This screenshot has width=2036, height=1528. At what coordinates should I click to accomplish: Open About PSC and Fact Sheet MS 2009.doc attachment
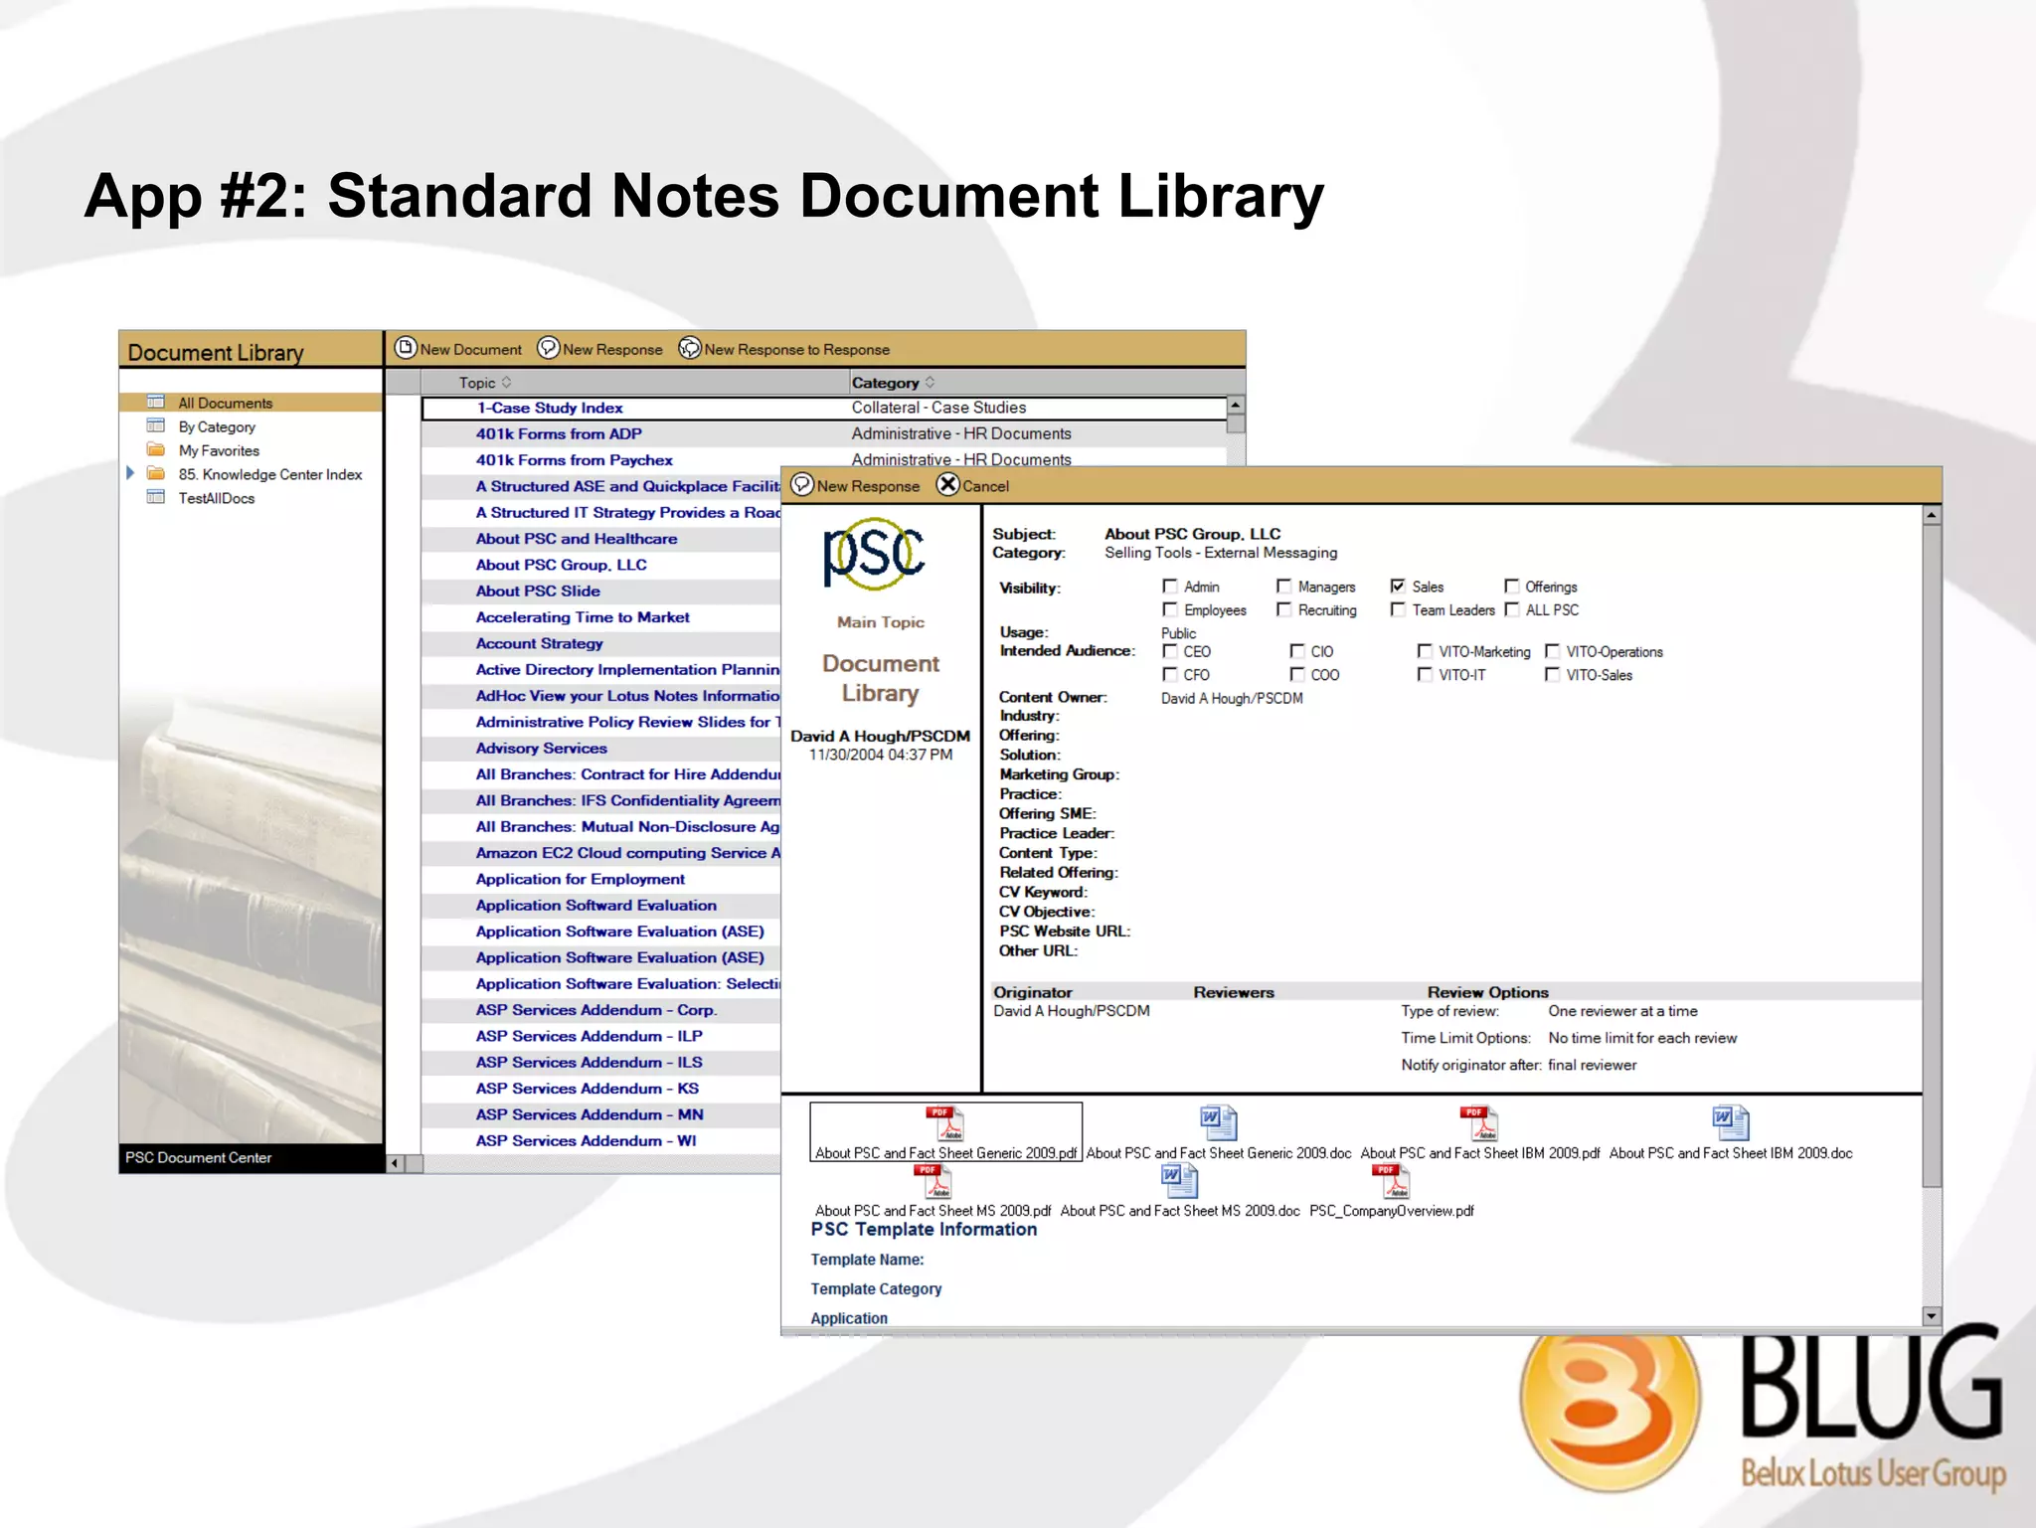click(1180, 1190)
